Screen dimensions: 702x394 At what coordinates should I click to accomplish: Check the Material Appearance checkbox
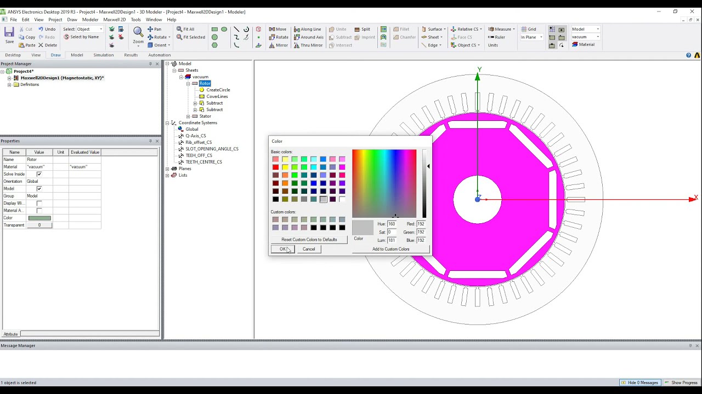(39, 211)
